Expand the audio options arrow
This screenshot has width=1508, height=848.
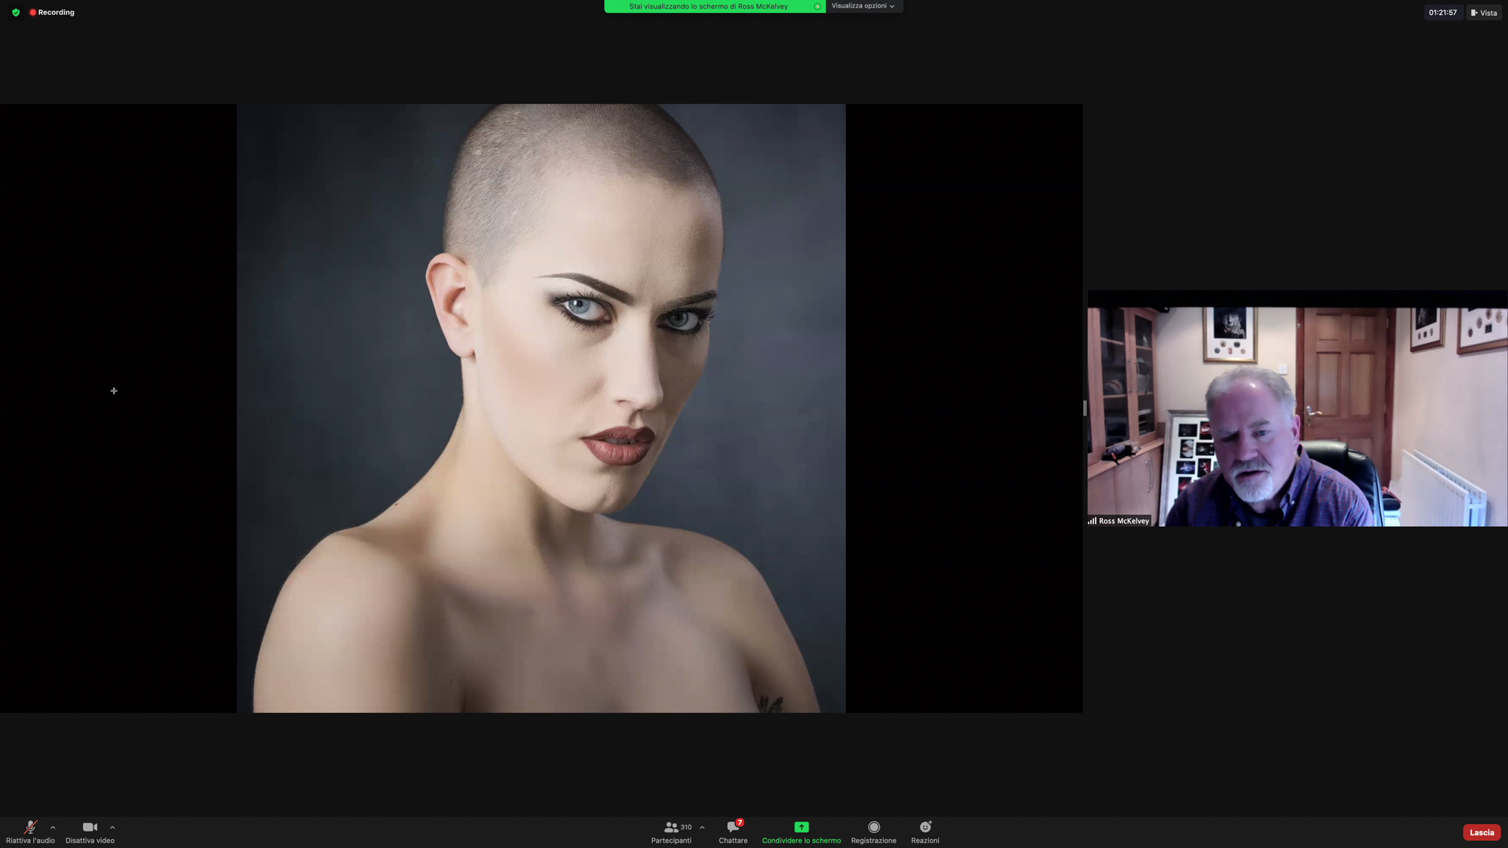[x=53, y=828]
